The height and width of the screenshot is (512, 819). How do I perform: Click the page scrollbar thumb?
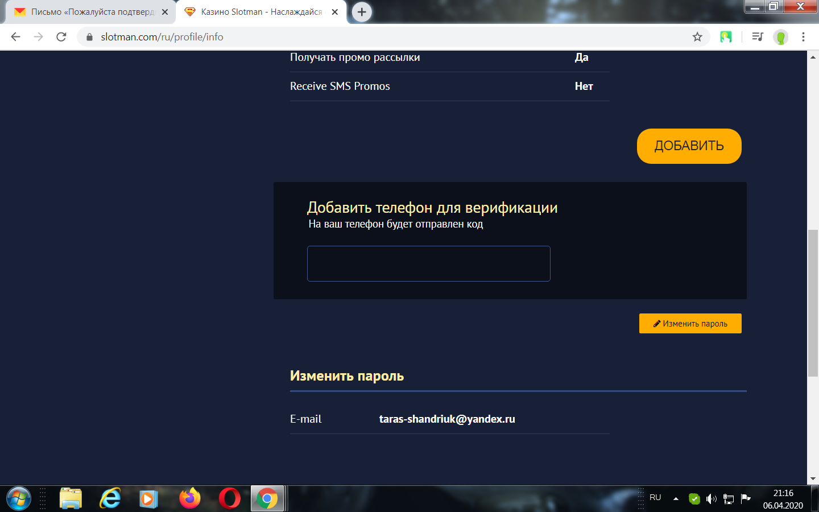(x=813, y=303)
